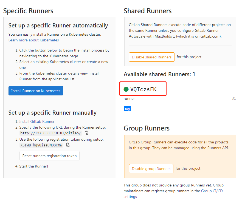
Task: Select the registration token X5zW8_hqy8isaUNDScXW
Action: tap(42, 145)
